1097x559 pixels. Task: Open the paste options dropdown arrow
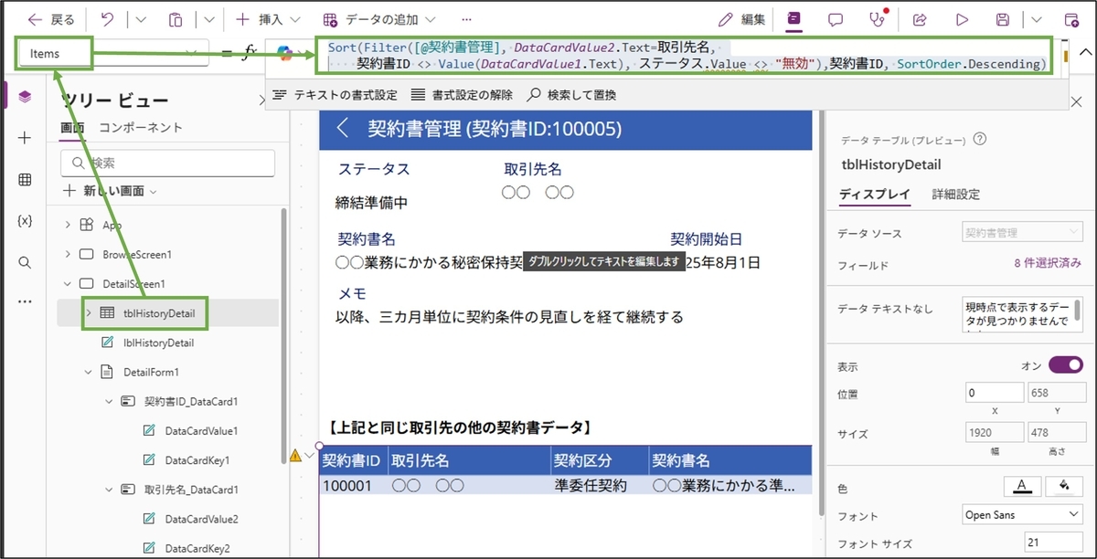208,18
